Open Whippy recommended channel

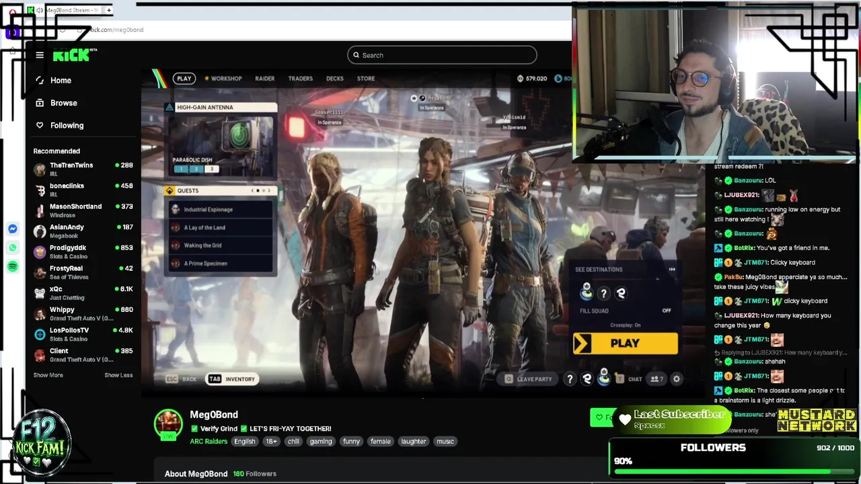pyautogui.click(x=83, y=314)
